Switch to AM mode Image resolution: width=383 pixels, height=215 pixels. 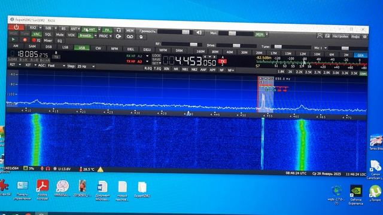coord(16,46)
